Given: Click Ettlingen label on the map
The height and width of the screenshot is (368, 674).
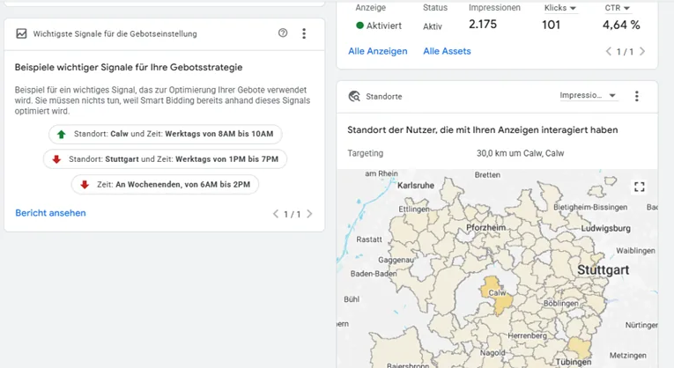Looking at the screenshot, I should [414, 210].
